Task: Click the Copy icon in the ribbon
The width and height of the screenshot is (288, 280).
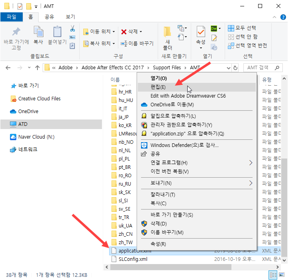Action: 38,31
